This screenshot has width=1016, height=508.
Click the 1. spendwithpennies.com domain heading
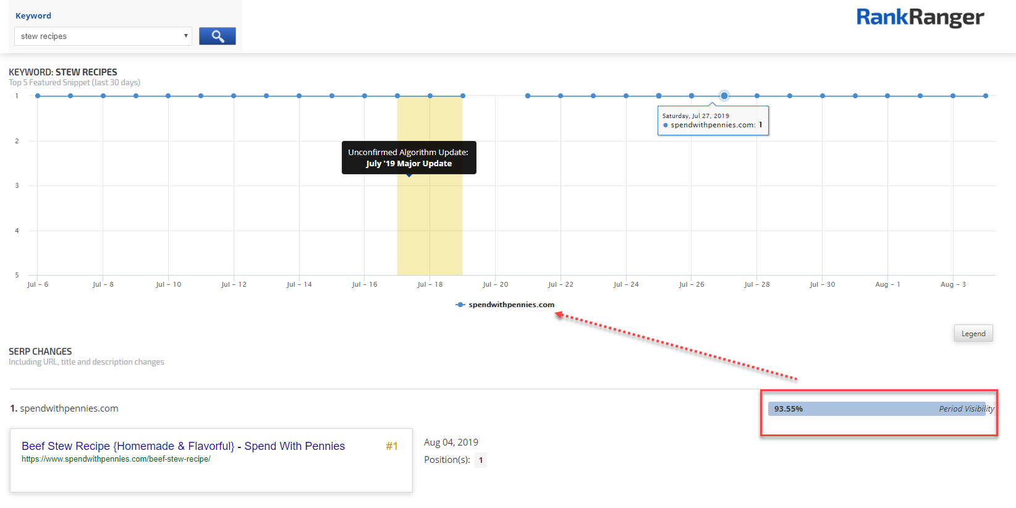pos(64,409)
